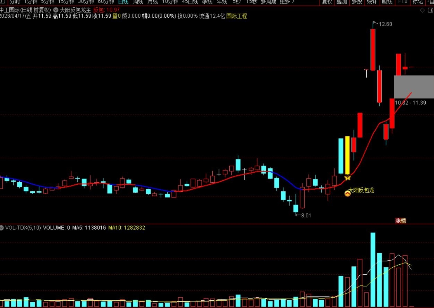Click the tallest cyan volume bar
This screenshot has width=434, height=308.
pos(373,269)
